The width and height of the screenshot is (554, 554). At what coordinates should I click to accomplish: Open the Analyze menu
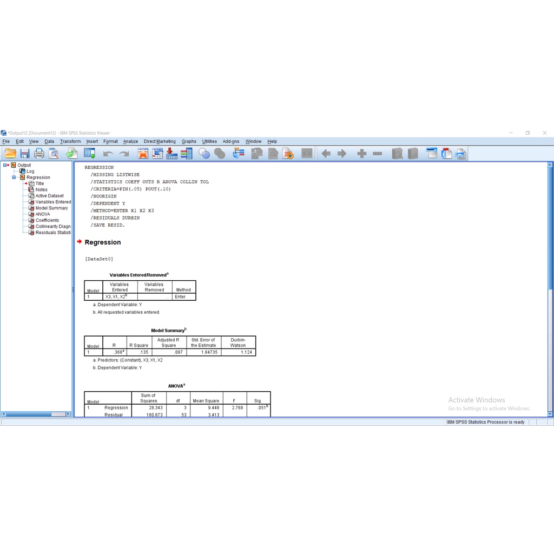pos(130,142)
